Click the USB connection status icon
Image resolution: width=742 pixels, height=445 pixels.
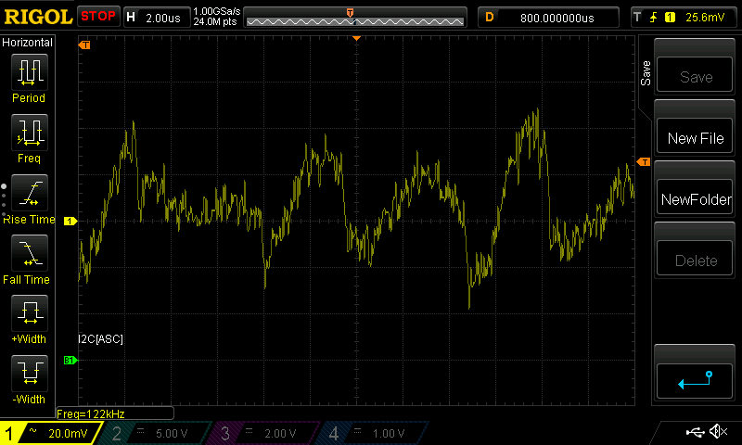click(696, 432)
